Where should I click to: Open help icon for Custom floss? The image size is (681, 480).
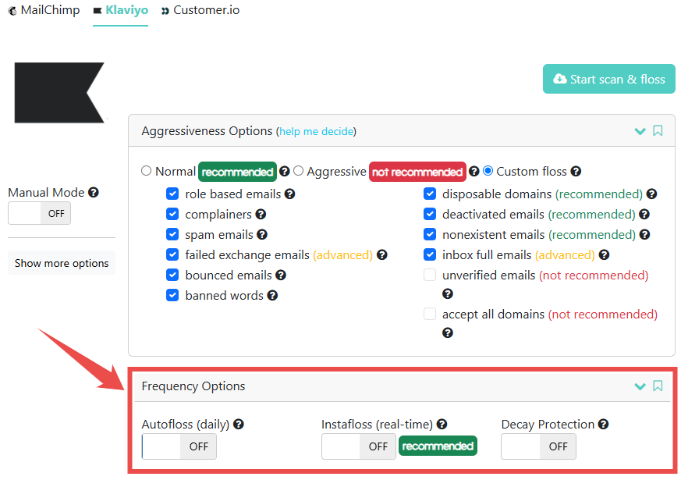576,171
